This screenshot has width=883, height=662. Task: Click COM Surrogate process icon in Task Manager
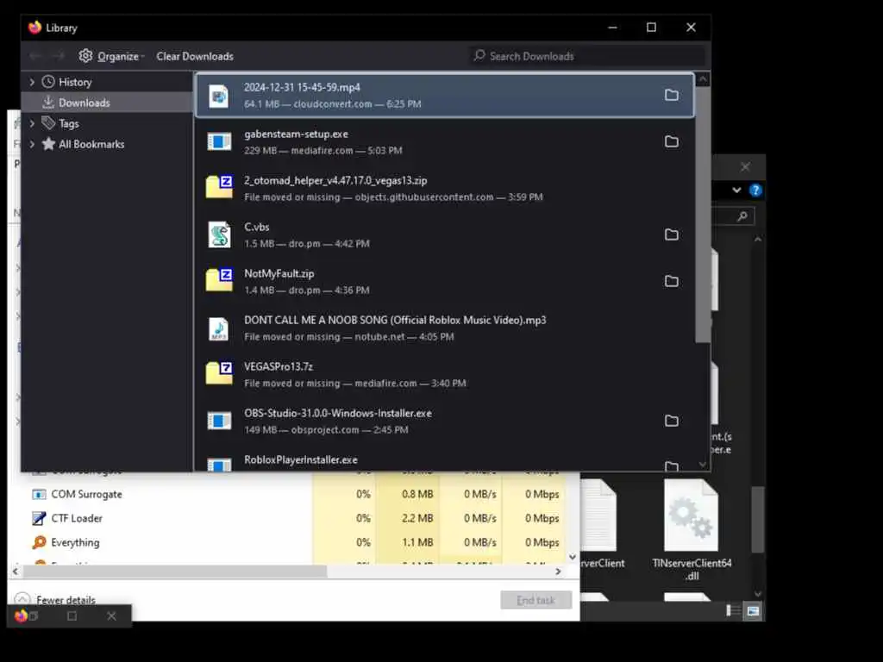coord(39,494)
